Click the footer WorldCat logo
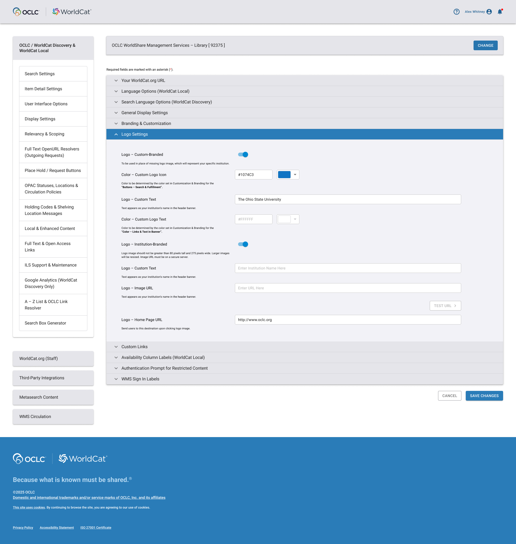This screenshot has width=516, height=544. [x=83, y=459]
